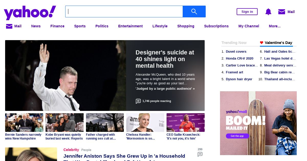This screenshot has width=307, height=161.
Task: Open the Lifestyle section
Action: pyautogui.click(x=160, y=26)
